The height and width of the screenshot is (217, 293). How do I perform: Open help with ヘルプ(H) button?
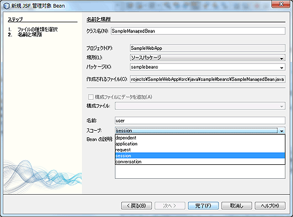(270, 206)
